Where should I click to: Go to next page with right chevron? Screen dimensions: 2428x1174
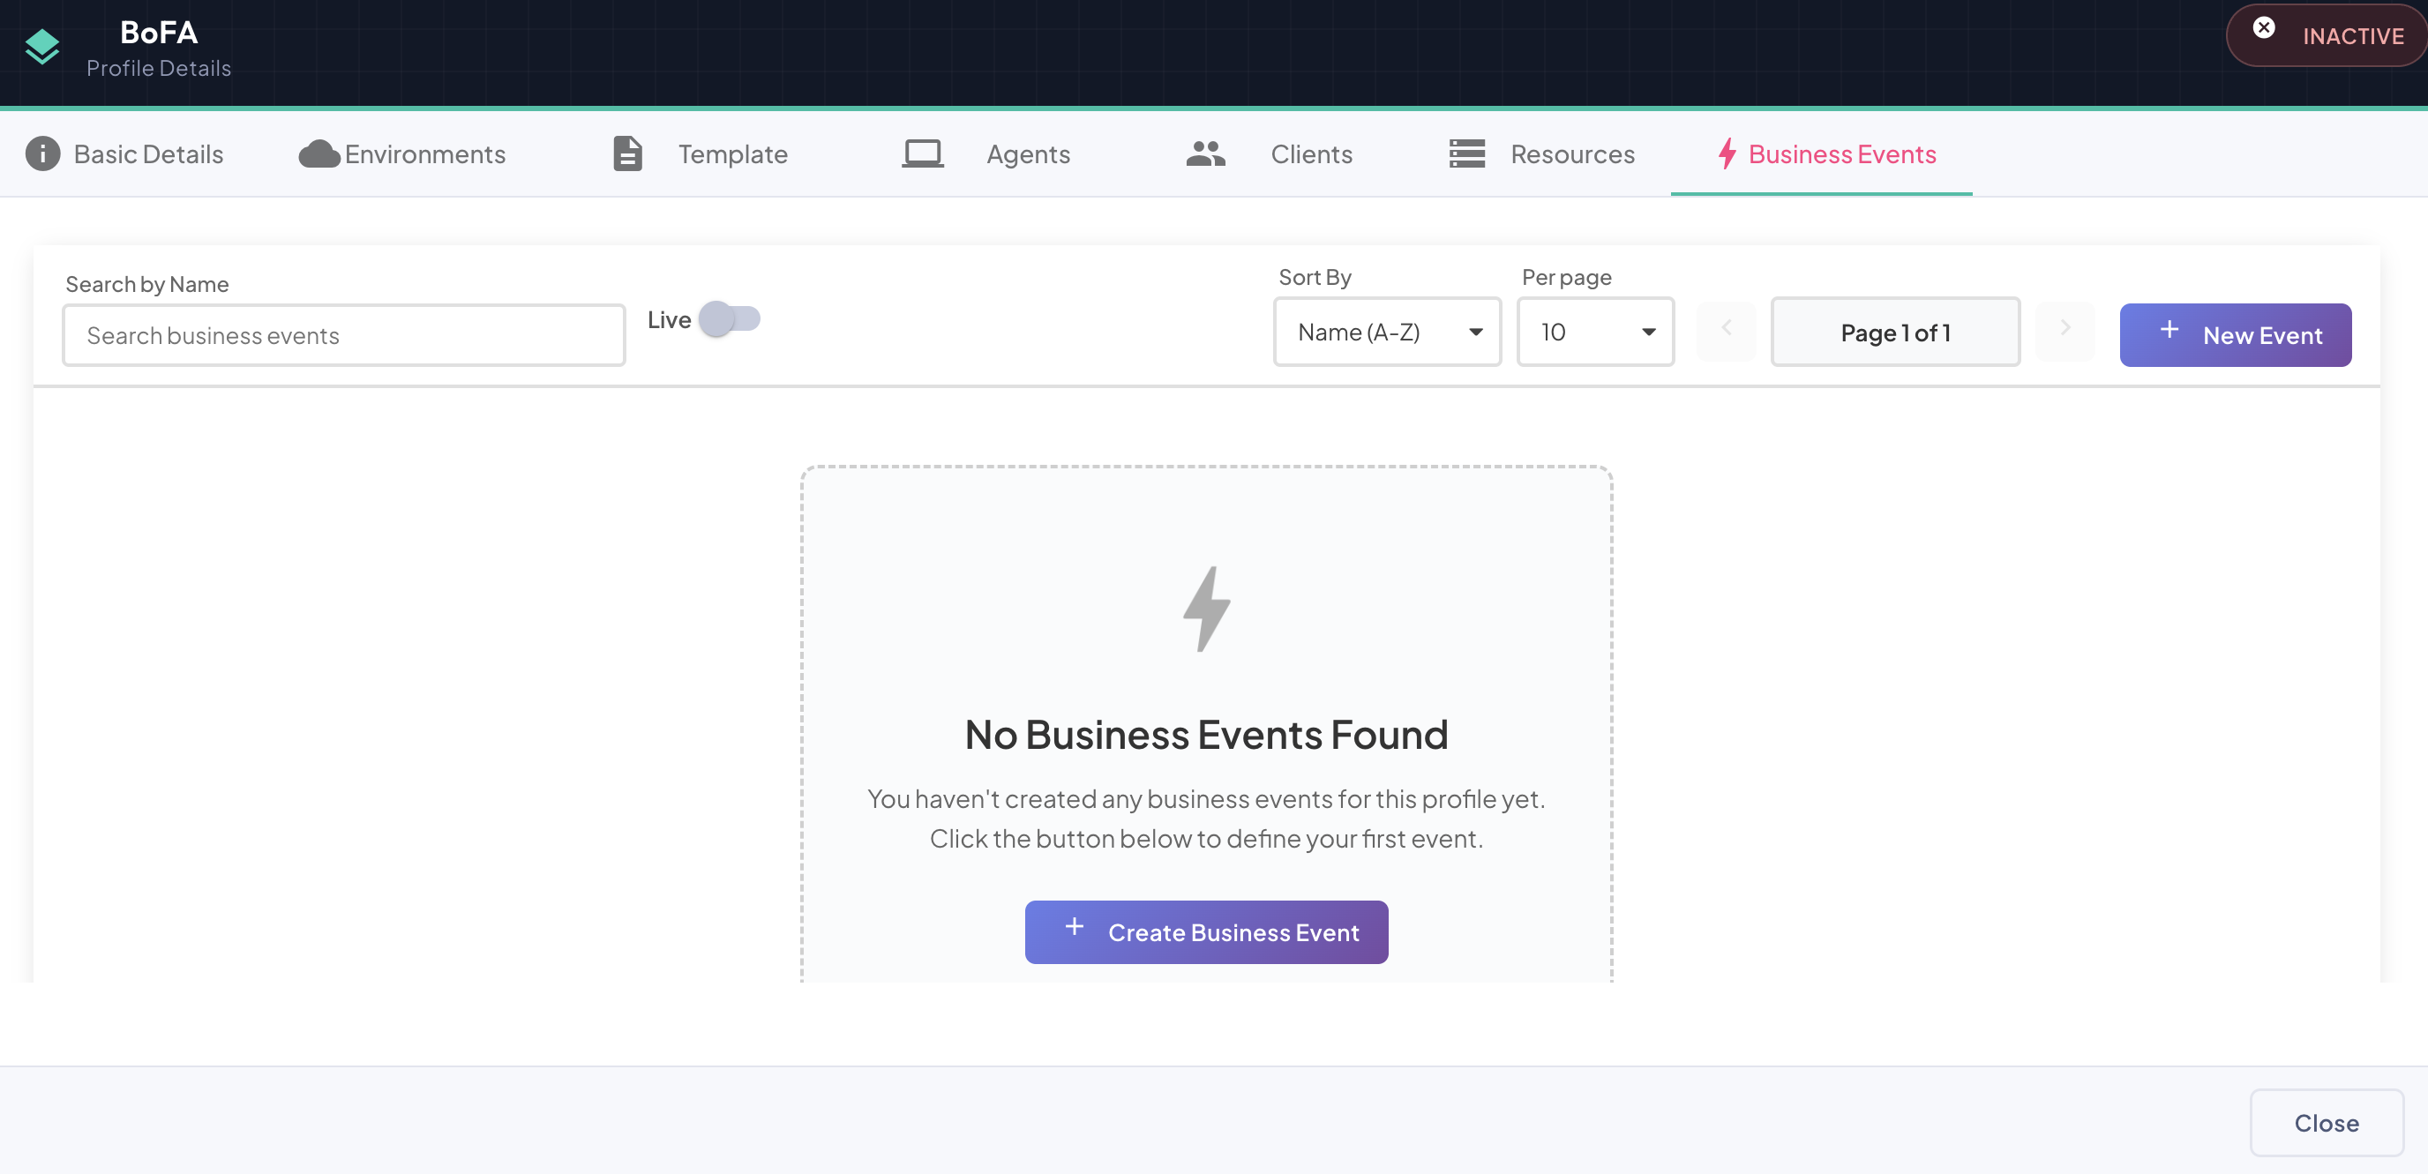pyautogui.click(x=2065, y=330)
